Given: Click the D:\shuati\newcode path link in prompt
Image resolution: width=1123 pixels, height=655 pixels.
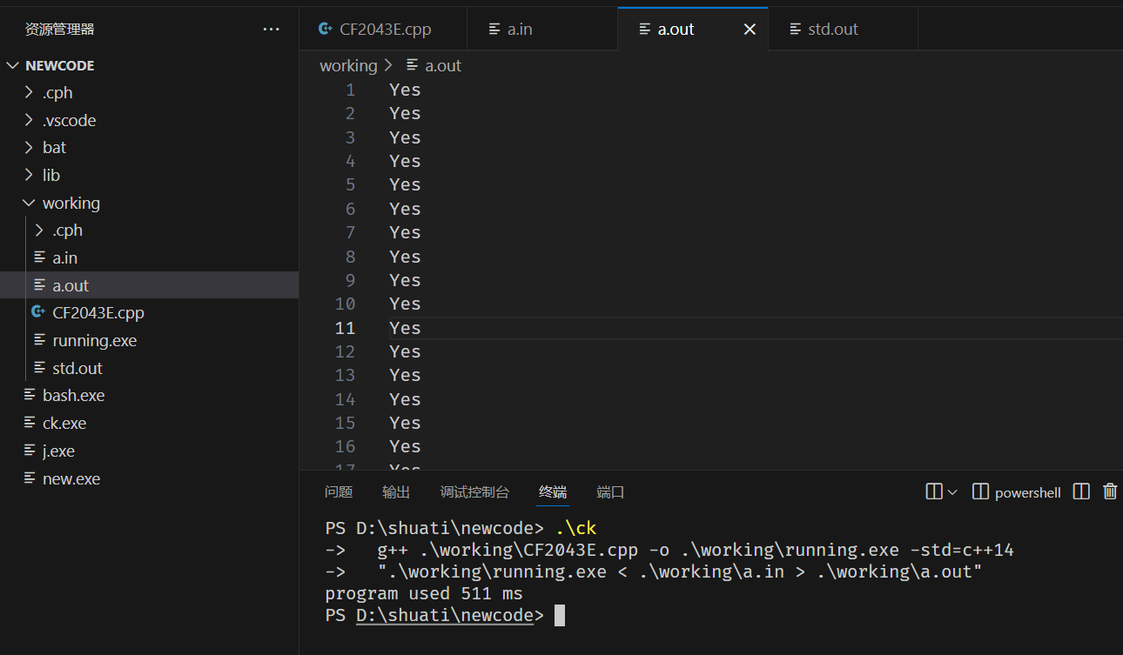Looking at the screenshot, I should (x=444, y=616).
